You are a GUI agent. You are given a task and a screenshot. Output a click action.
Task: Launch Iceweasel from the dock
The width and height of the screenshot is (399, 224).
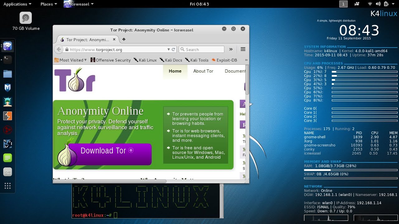(x=7, y=46)
